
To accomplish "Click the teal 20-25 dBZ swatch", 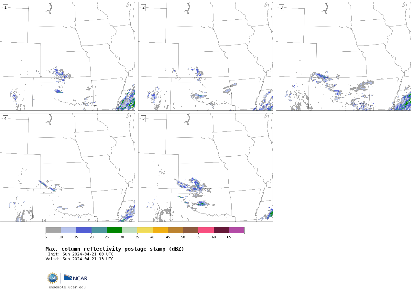I will point(99,230).
